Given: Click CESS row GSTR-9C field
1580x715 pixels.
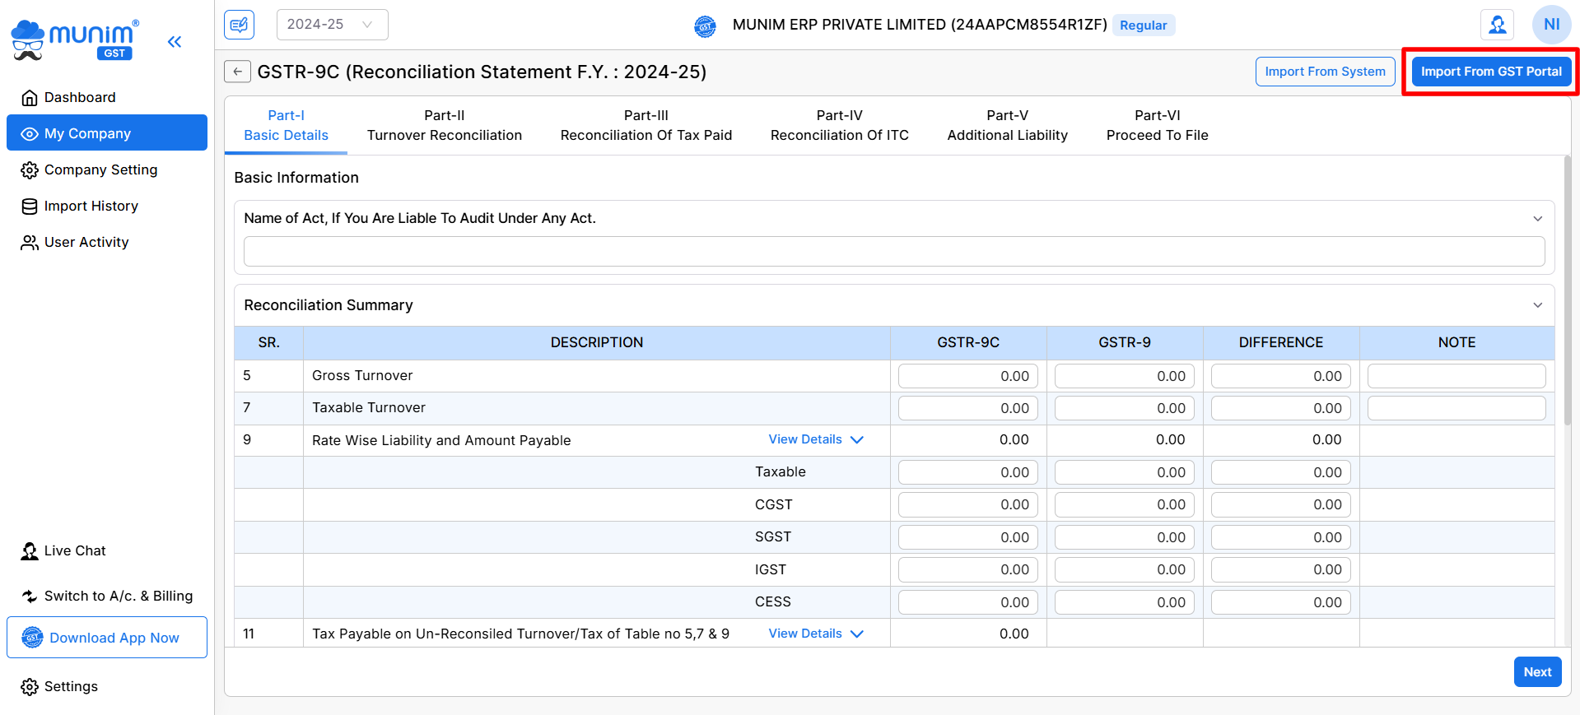Looking at the screenshot, I should coord(968,602).
